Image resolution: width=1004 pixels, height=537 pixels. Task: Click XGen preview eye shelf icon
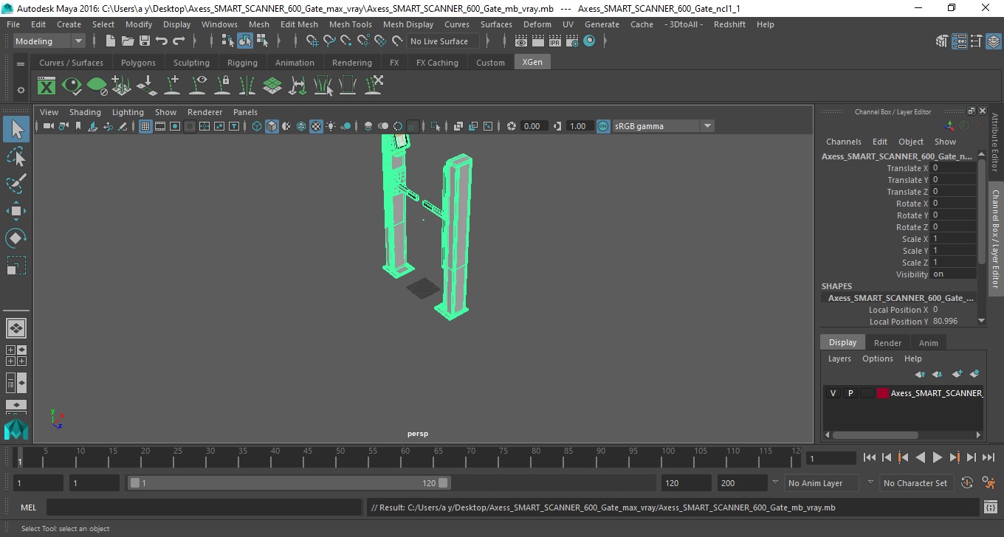coord(72,86)
